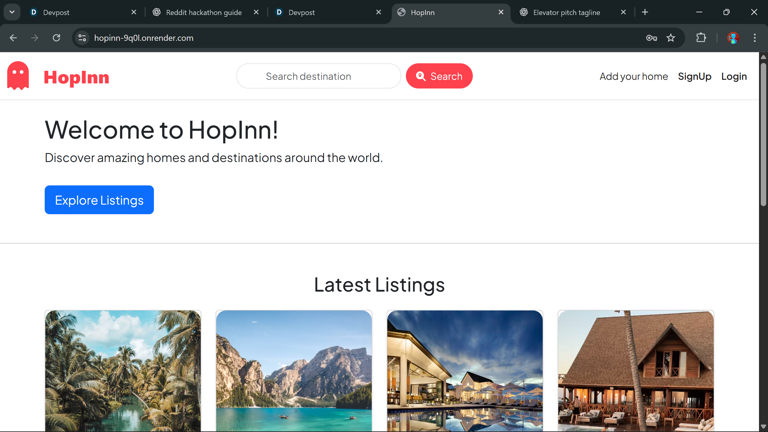
Task: Click the HopInn ghost logo icon
Action: (x=18, y=76)
